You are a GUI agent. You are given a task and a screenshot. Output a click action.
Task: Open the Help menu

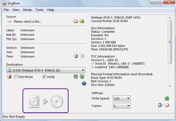51,10
